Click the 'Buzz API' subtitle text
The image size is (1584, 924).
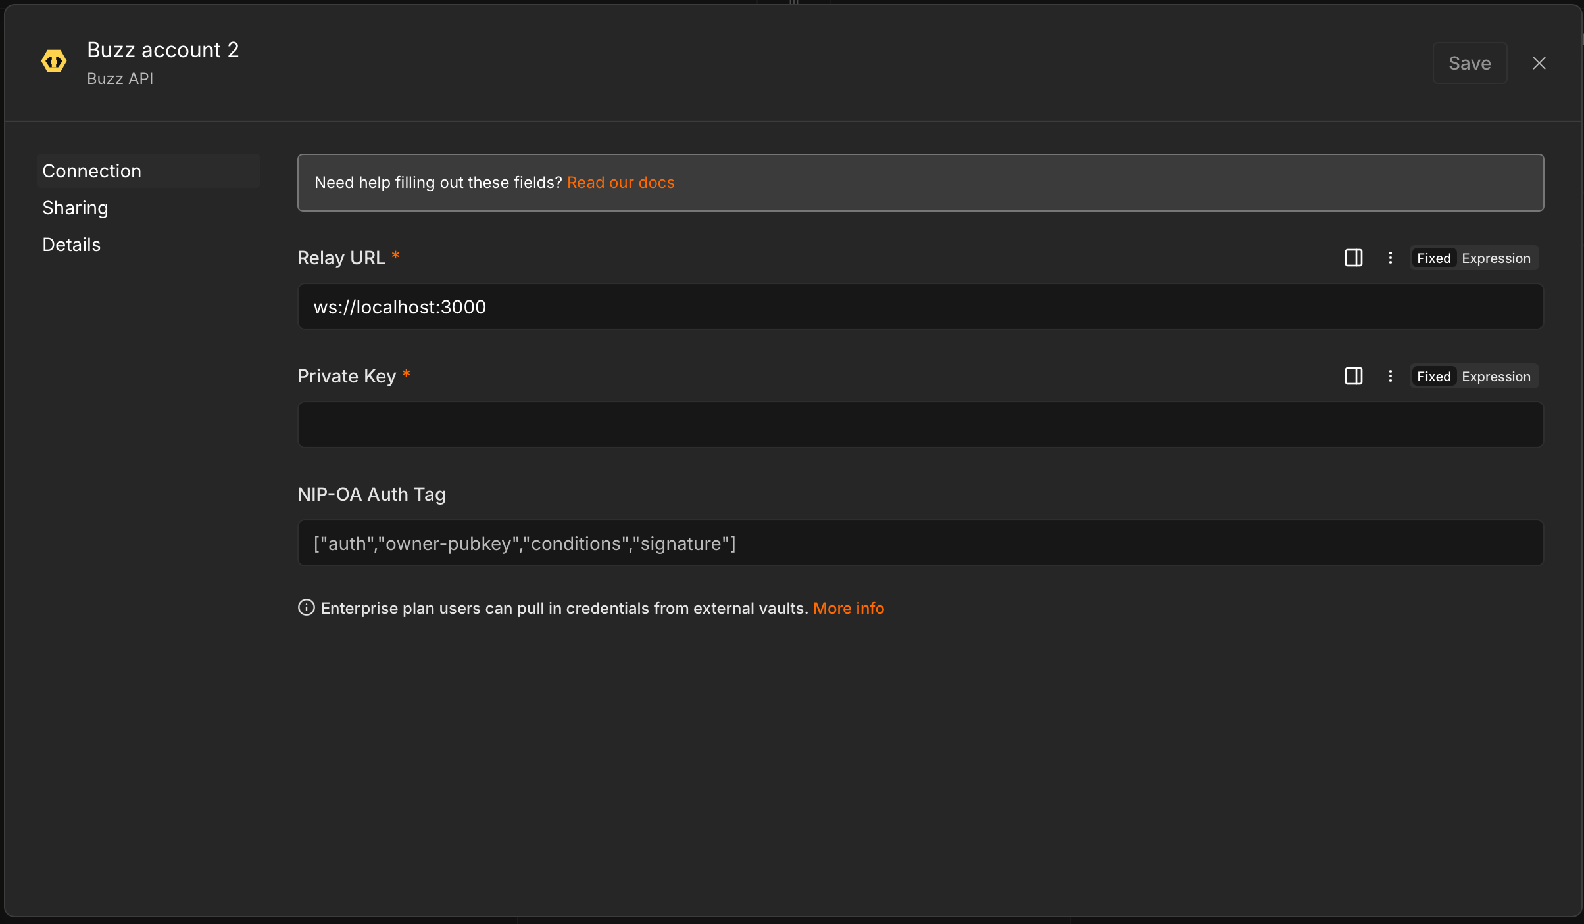[120, 78]
